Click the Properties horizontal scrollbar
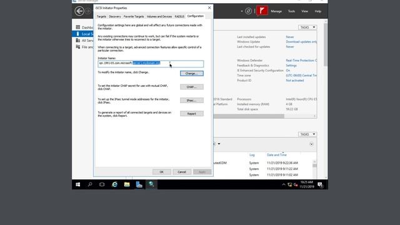 click(x=249, y=116)
